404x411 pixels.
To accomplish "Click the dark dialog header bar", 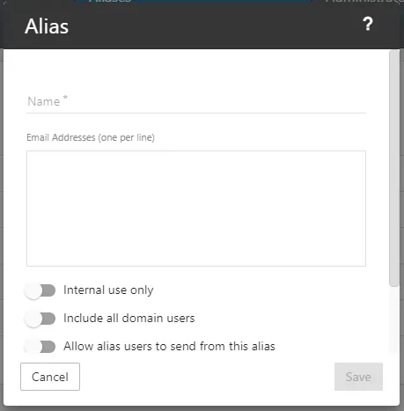I will coord(202,26).
